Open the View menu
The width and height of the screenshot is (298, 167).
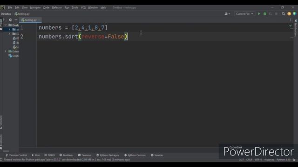click(x=25, y=8)
